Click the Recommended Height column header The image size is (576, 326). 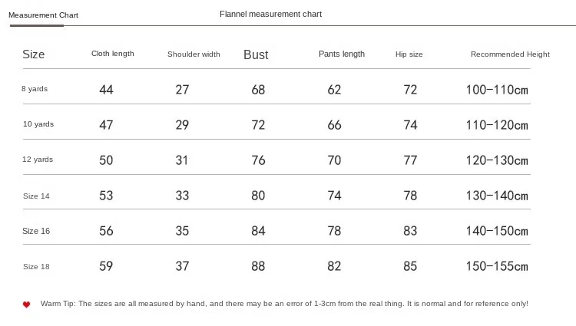pyautogui.click(x=510, y=54)
